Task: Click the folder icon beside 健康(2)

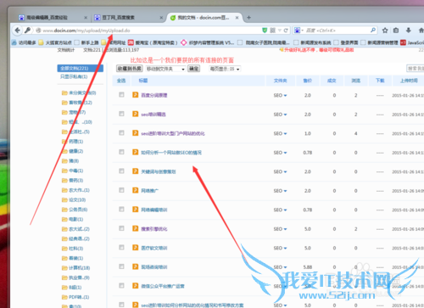Action: point(64,151)
